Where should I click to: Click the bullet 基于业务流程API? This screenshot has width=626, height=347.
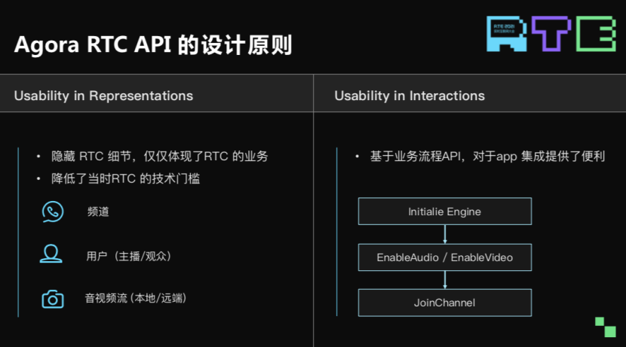point(487,156)
